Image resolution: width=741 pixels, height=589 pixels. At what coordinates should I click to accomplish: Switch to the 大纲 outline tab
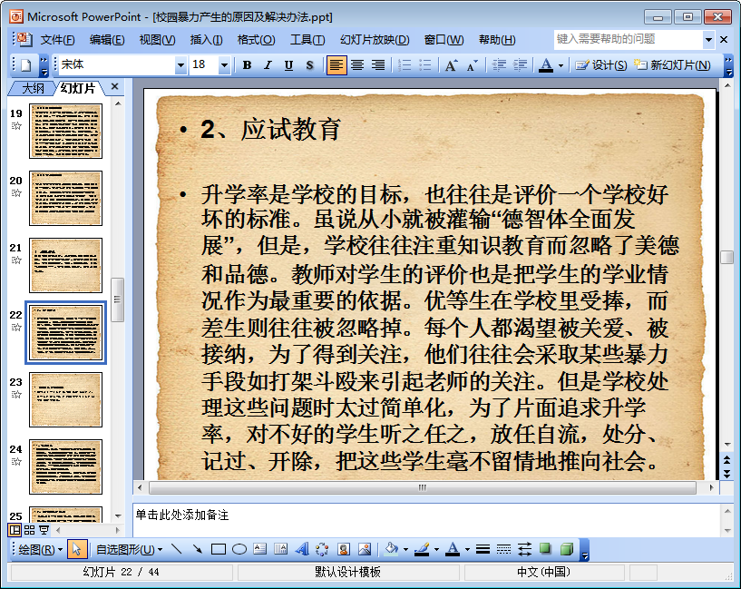click(x=33, y=88)
